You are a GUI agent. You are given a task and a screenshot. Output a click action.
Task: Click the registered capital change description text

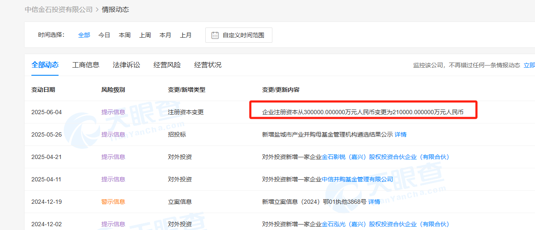(363, 112)
